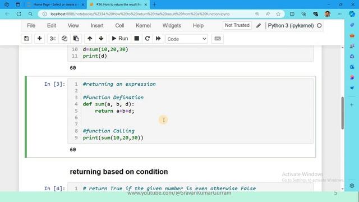
Task: Move selected cell down arrow
Action: coord(101,39)
